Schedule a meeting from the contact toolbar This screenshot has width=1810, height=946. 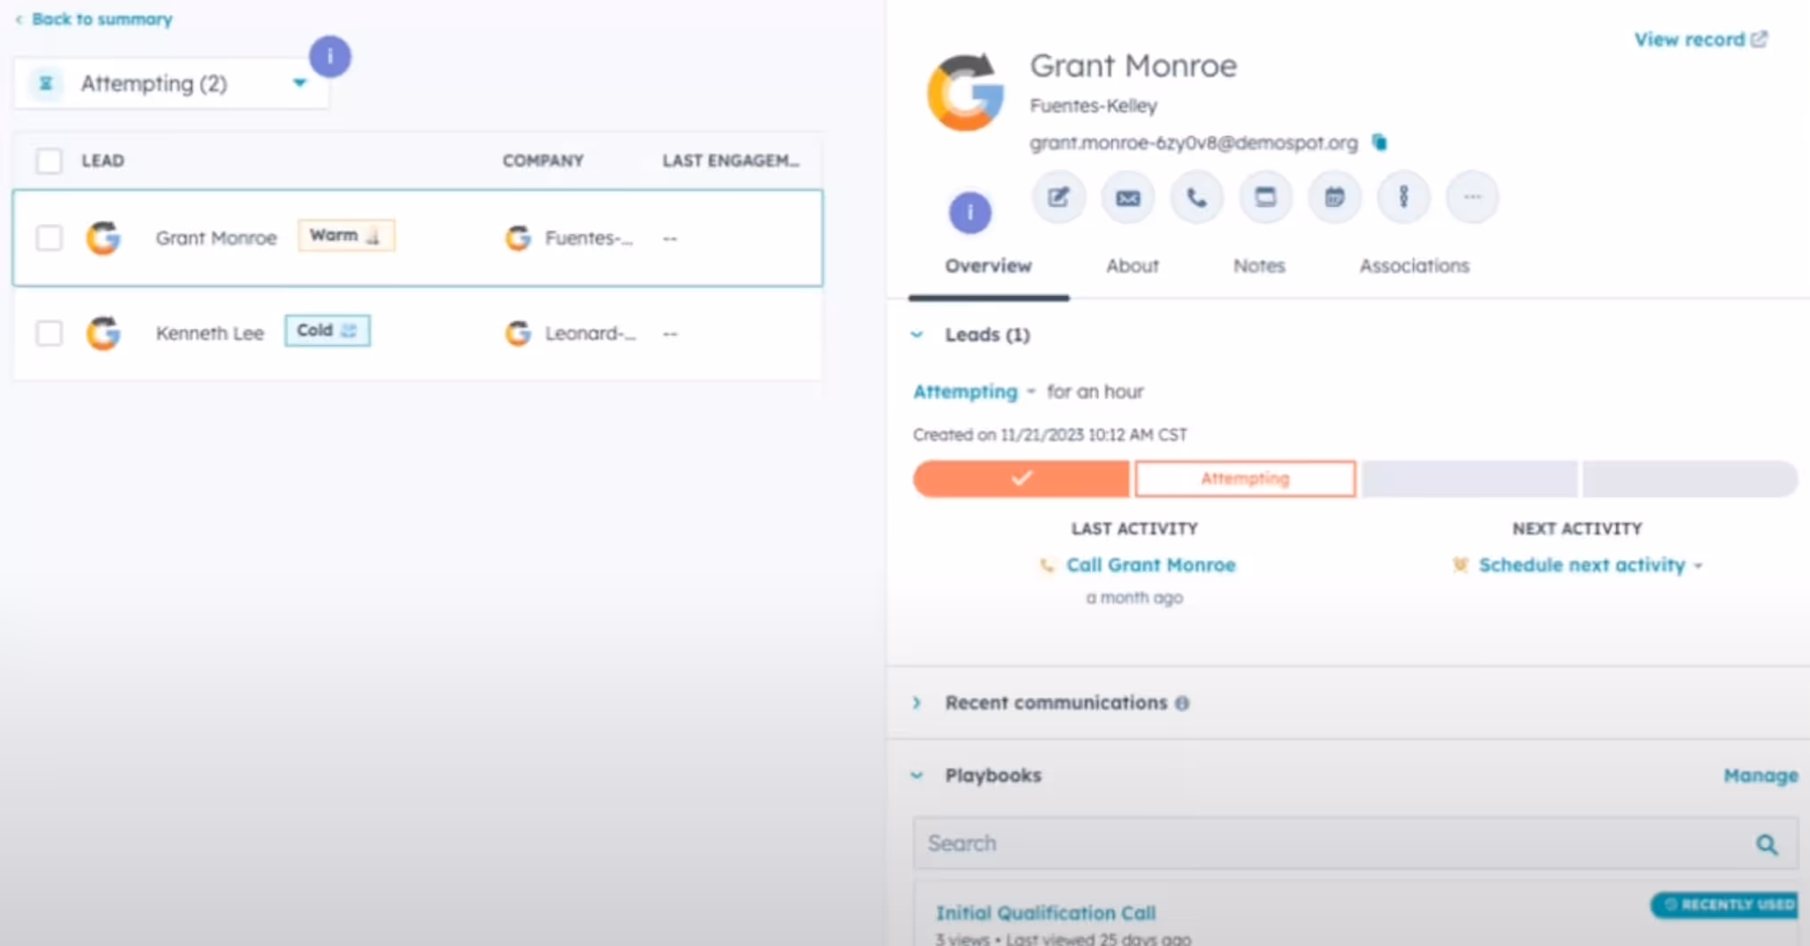[x=1334, y=197]
